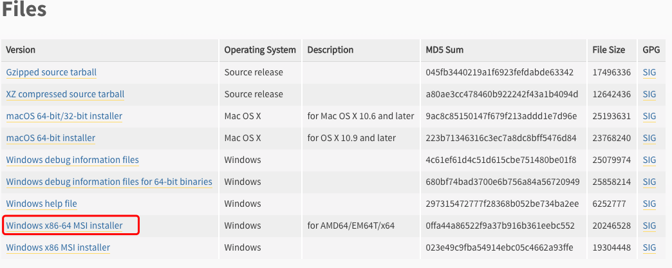672x268 pixels.
Task: Open the Gzipped source tarball link
Action: pyautogui.click(x=51, y=72)
